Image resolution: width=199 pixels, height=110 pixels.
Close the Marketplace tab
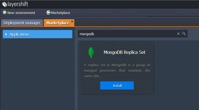pyautogui.click(x=72, y=21)
